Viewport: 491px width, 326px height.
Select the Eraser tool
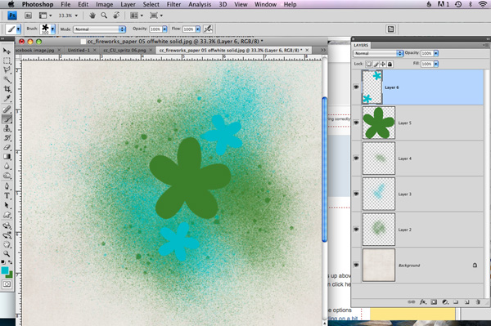click(x=7, y=147)
